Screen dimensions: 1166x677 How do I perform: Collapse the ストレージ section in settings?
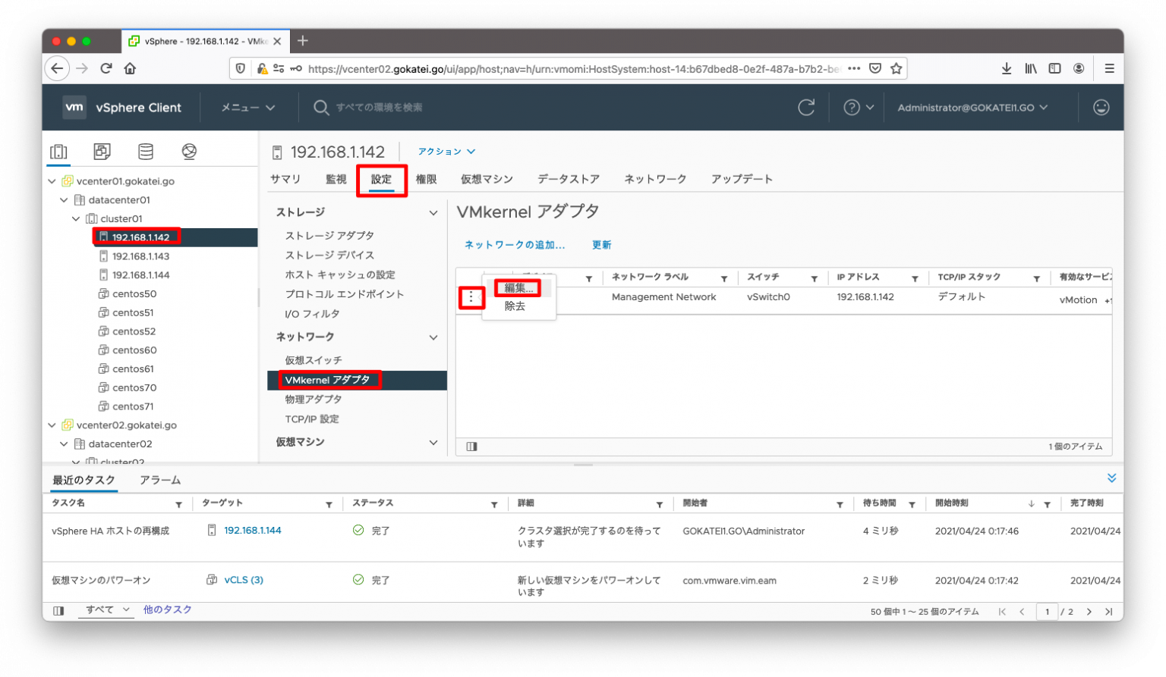click(x=433, y=212)
